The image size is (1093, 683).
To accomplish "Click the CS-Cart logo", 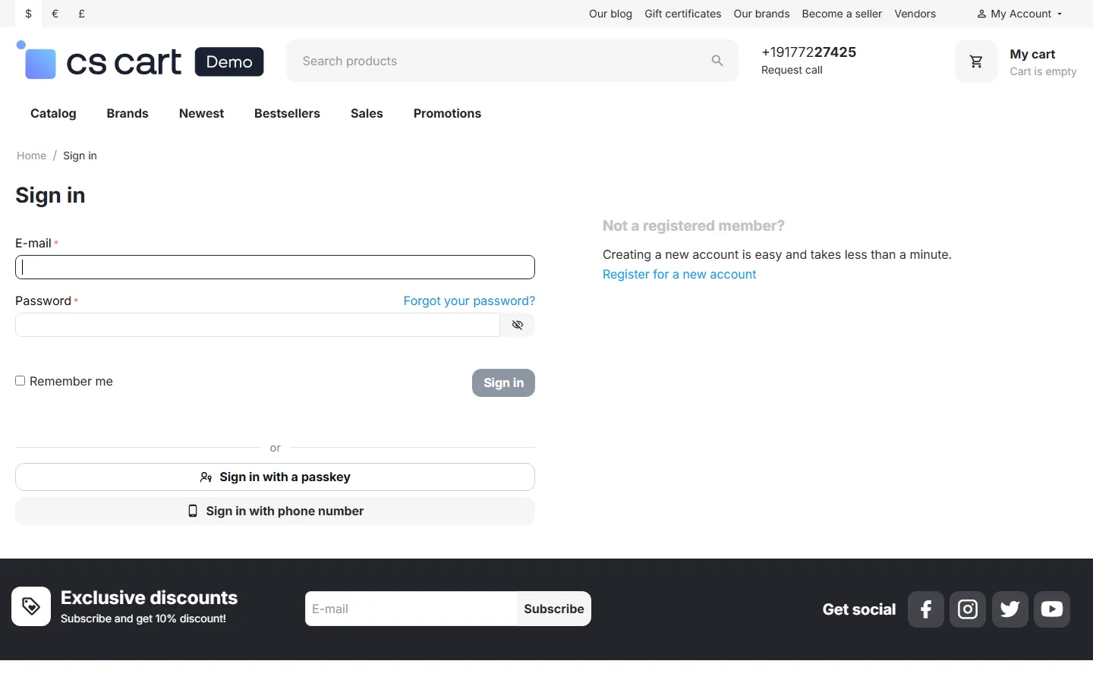I will [140, 61].
